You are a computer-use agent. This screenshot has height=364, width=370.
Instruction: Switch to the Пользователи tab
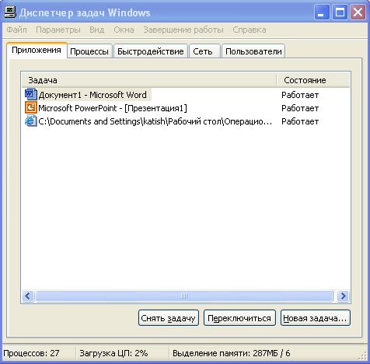point(253,51)
